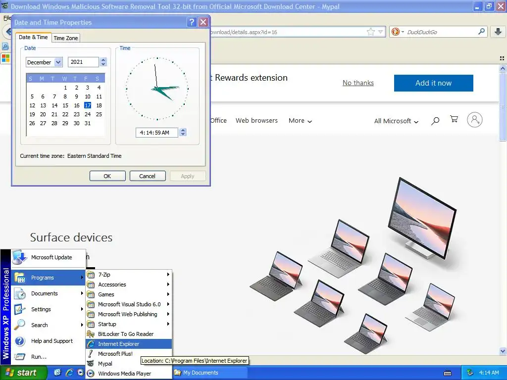Open DuckDuckGo search engine selector
Viewport: 507px width, 380px height.
397,32
